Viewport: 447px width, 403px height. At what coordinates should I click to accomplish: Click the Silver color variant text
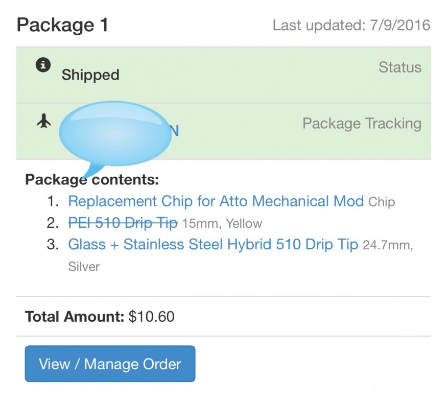[x=84, y=267]
